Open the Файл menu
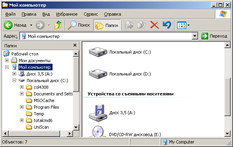233x147 pixels. [x=10, y=14]
